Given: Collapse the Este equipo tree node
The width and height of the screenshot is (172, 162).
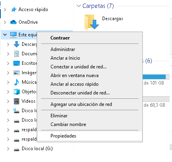Looking at the screenshot, I should pyautogui.click(x=5, y=35).
